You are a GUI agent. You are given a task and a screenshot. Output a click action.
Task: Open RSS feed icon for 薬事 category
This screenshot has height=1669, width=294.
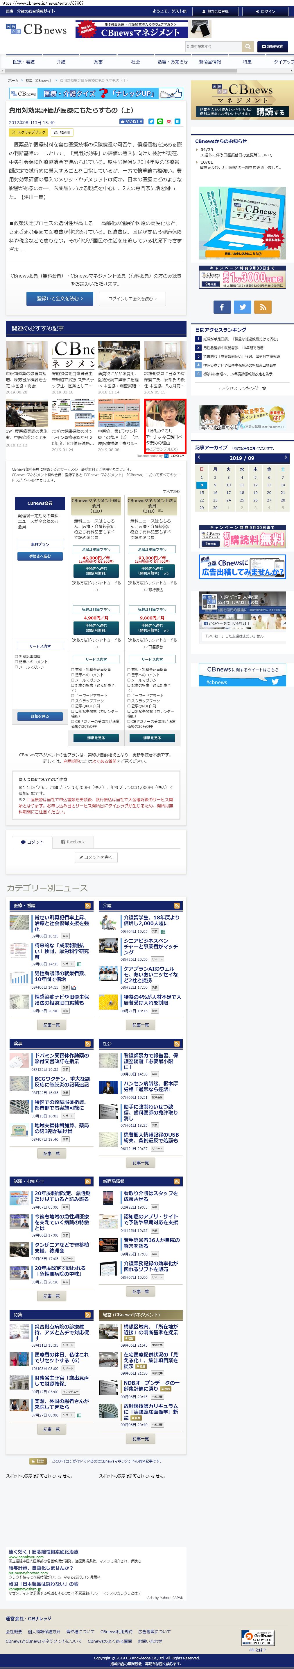(x=87, y=1044)
